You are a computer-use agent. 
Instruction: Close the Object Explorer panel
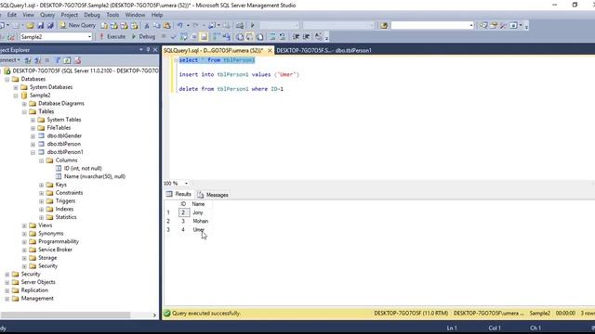[x=155, y=49]
